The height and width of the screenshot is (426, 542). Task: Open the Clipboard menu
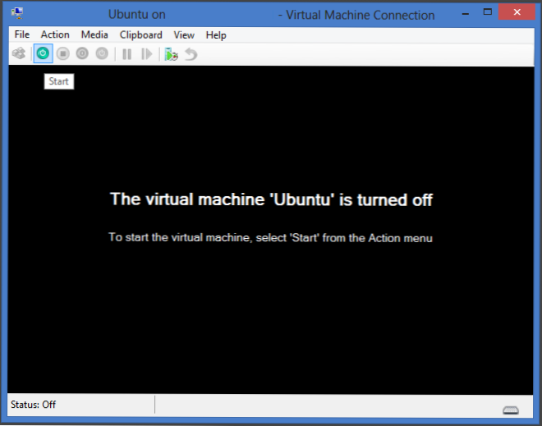click(x=140, y=35)
